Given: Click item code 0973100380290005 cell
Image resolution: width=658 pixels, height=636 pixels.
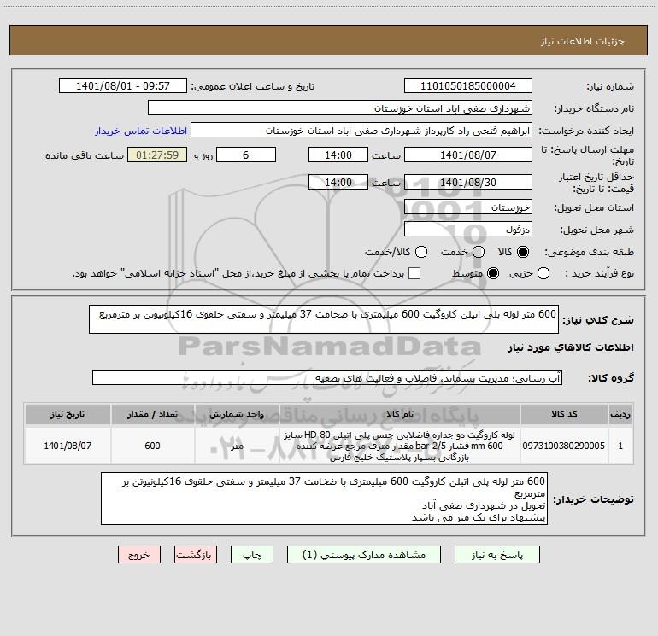Looking at the screenshot, I should (564, 446).
